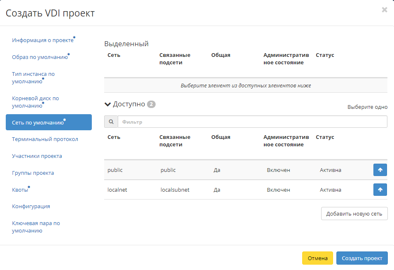The width and height of the screenshot is (394, 270).
Task: Add the public network with its arrow button
Action: point(380,170)
